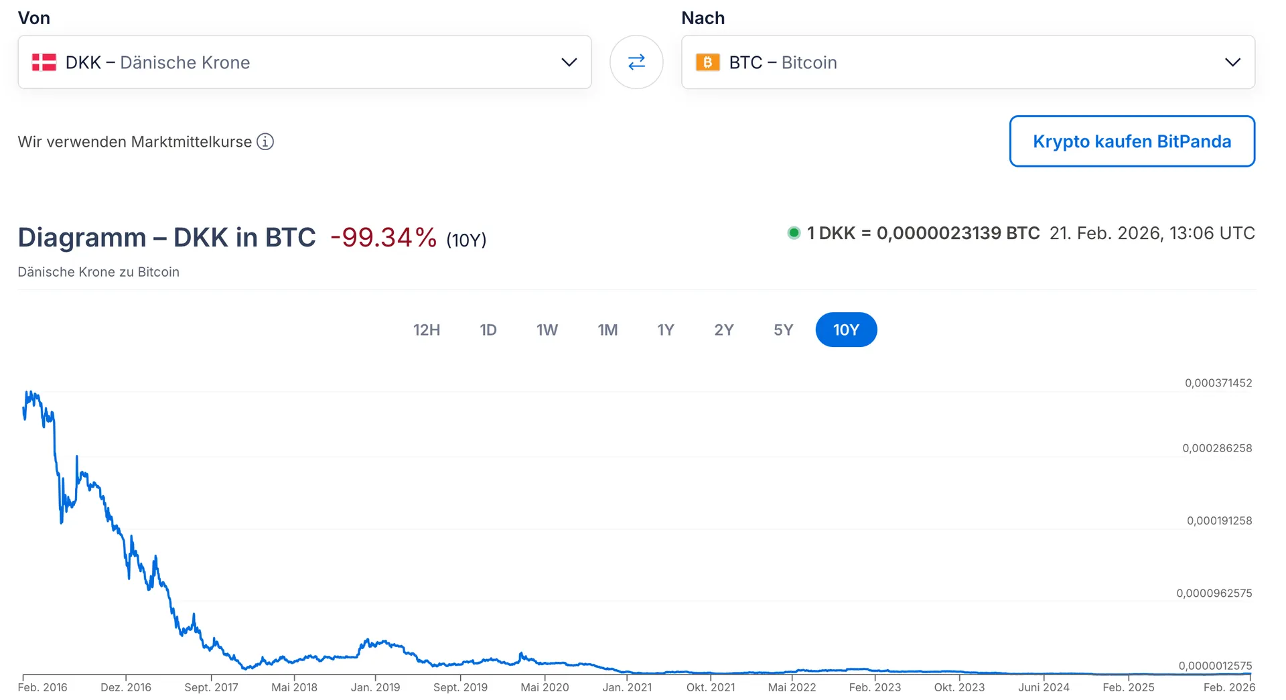Click the Danish flag icon
1286x700 pixels.
pyautogui.click(x=44, y=62)
